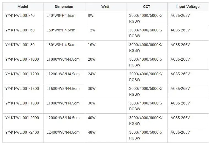Click the 36W watt cell

(105, 106)
